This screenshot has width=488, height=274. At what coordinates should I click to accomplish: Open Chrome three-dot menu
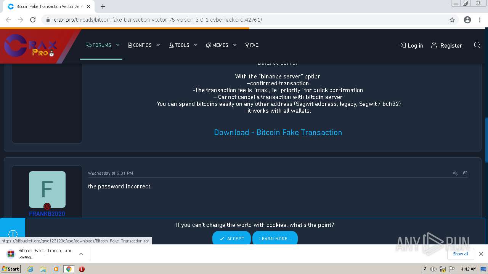(480, 20)
